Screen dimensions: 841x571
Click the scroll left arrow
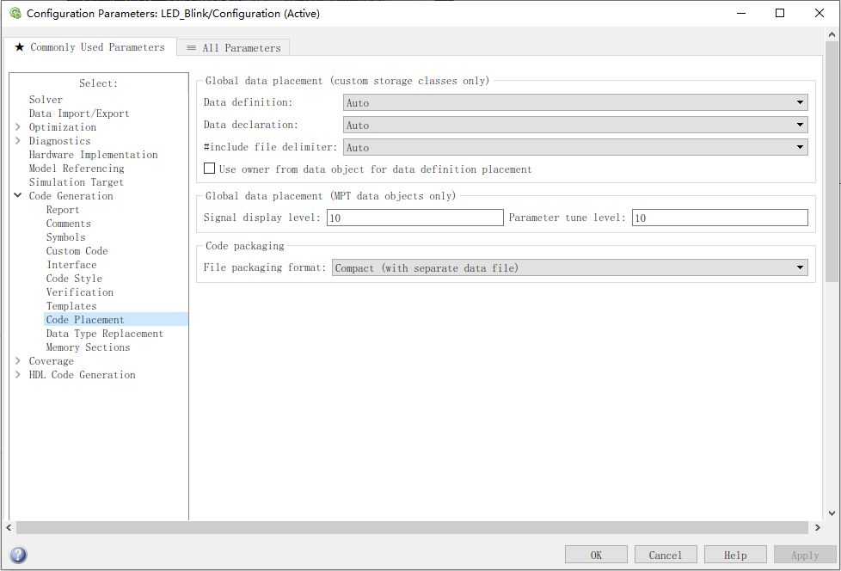9,527
